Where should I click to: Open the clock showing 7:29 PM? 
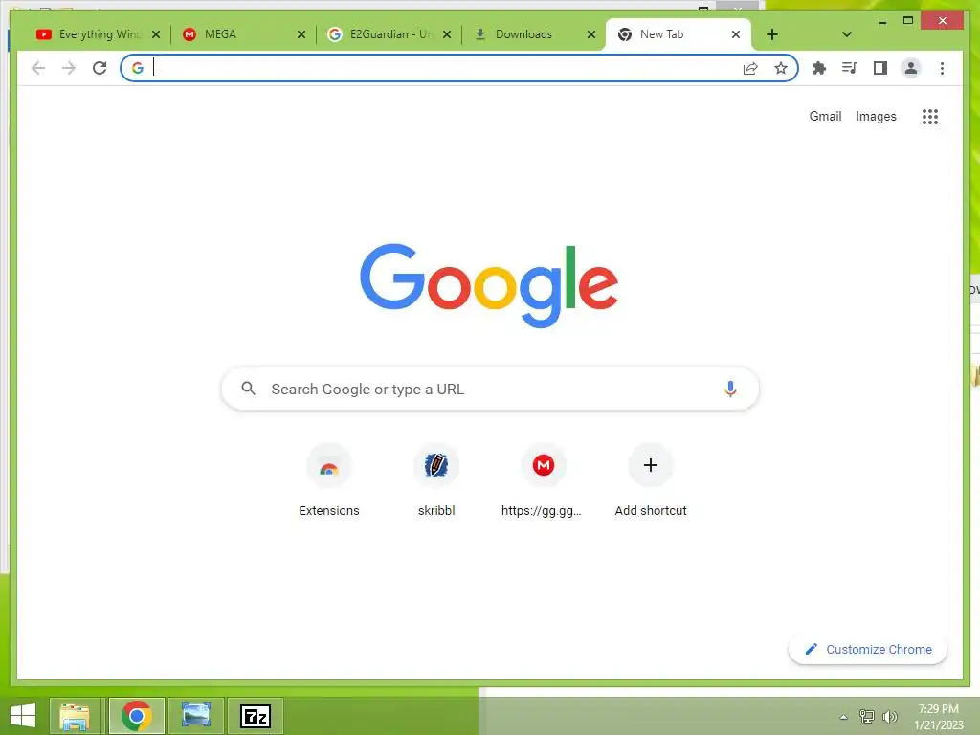(939, 717)
